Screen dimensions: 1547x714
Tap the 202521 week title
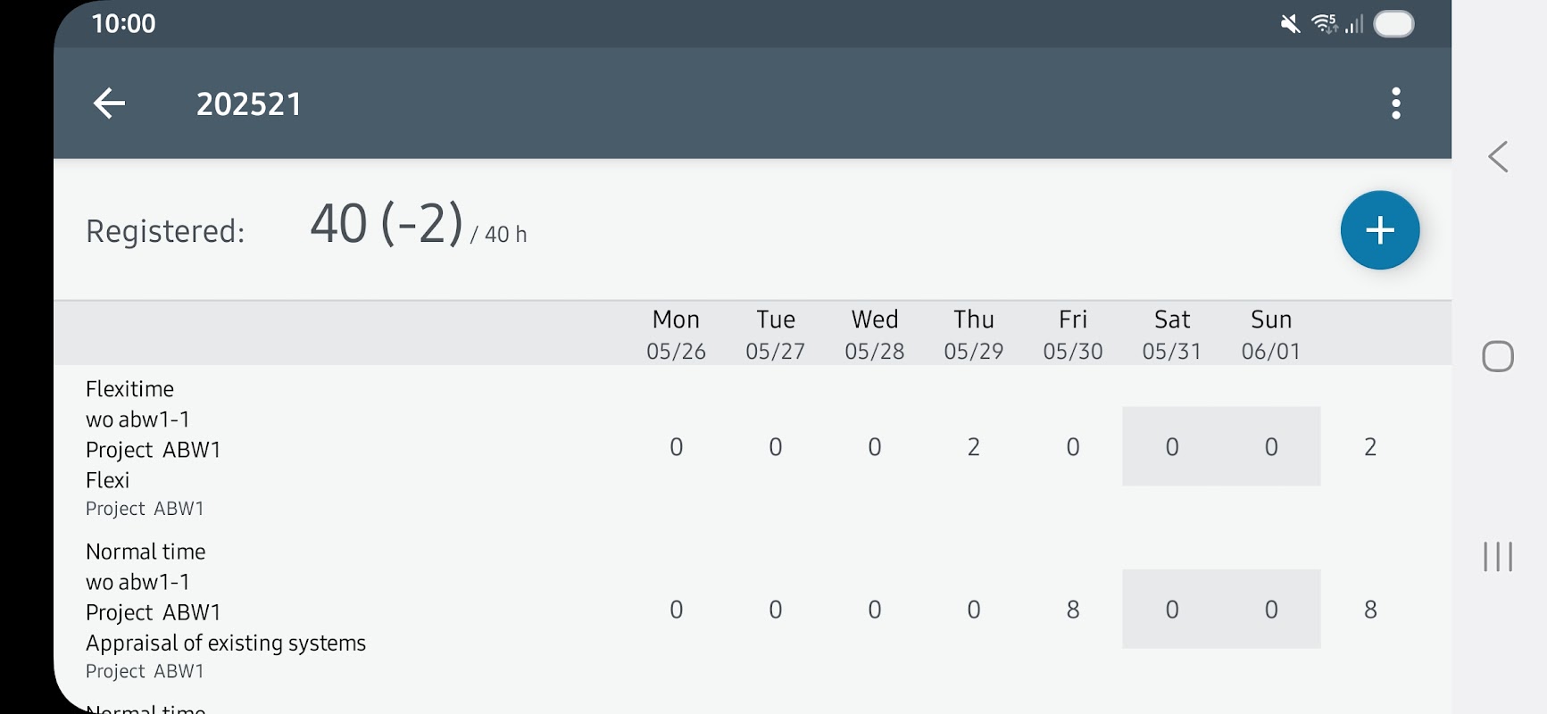[249, 104]
